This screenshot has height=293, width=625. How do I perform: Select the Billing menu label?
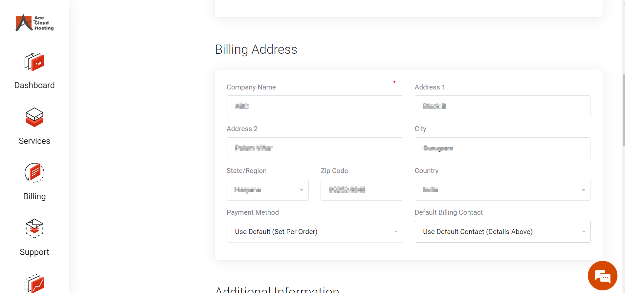(34, 196)
